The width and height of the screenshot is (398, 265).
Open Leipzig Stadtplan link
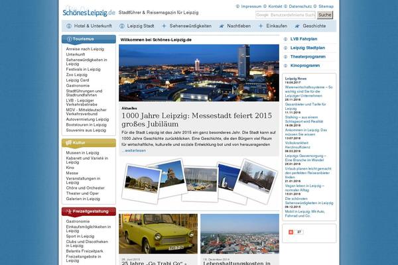click(308, 48)
